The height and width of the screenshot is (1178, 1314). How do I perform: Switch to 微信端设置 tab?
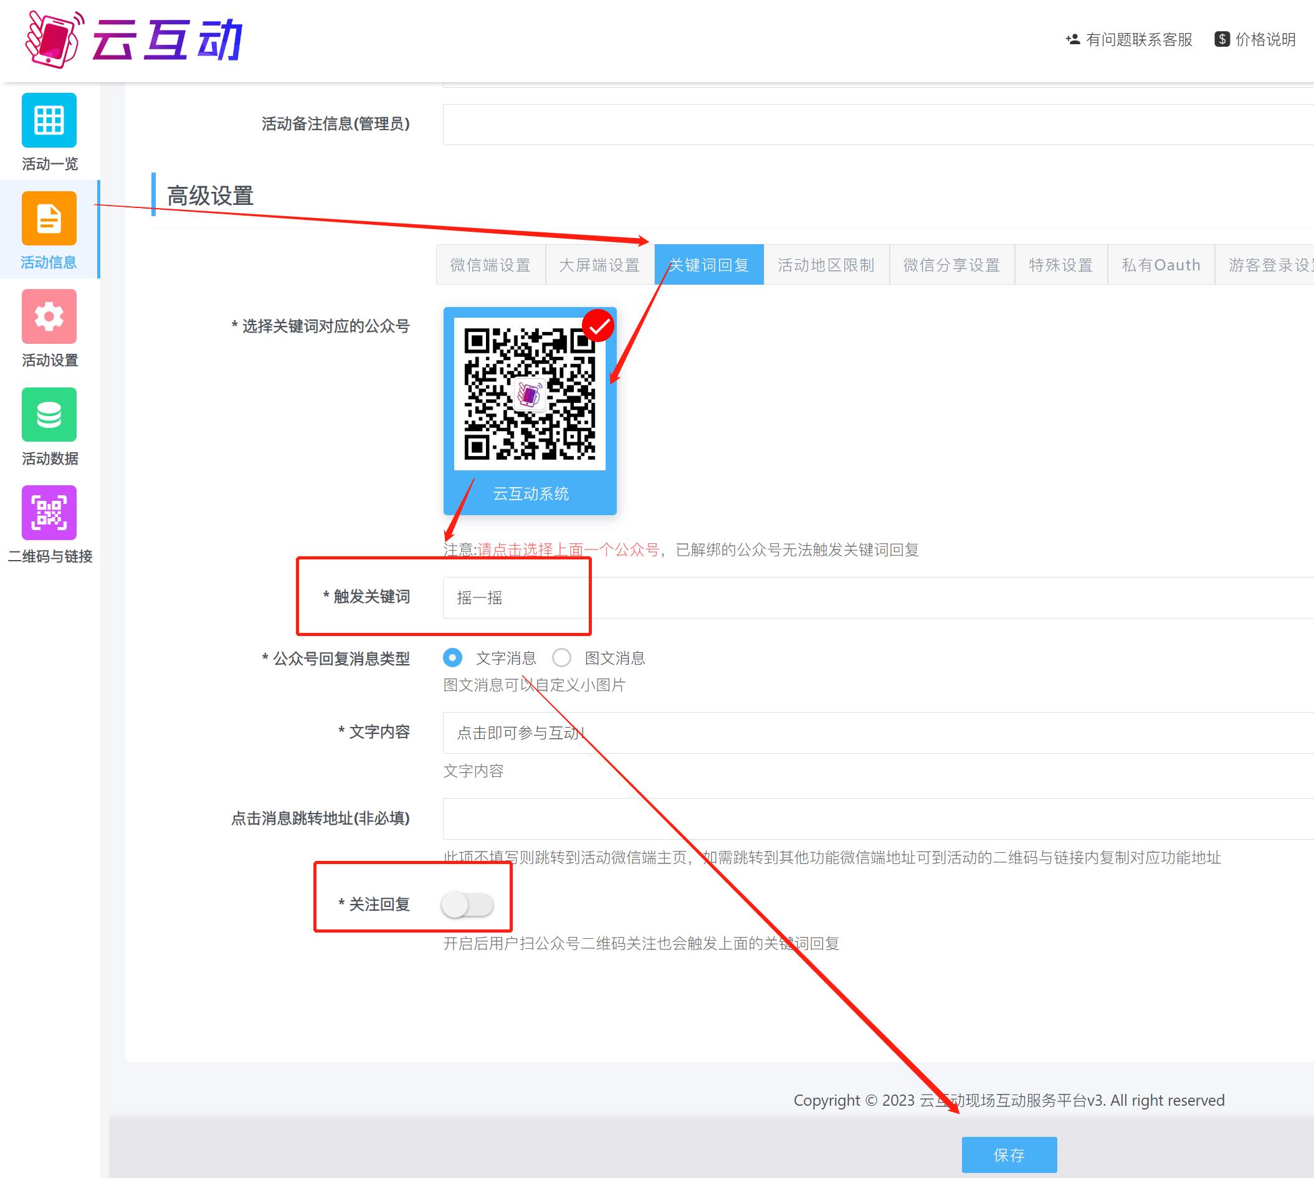click(490, 265)
